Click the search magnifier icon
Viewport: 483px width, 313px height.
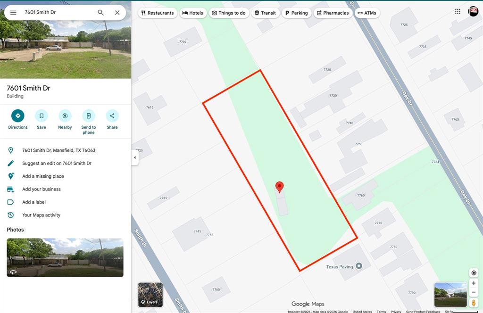[x=101, y=13]
